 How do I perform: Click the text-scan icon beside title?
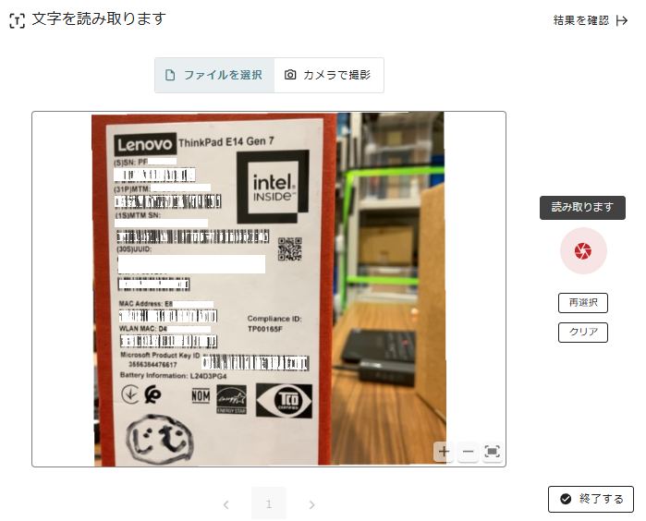coord(17,20)
